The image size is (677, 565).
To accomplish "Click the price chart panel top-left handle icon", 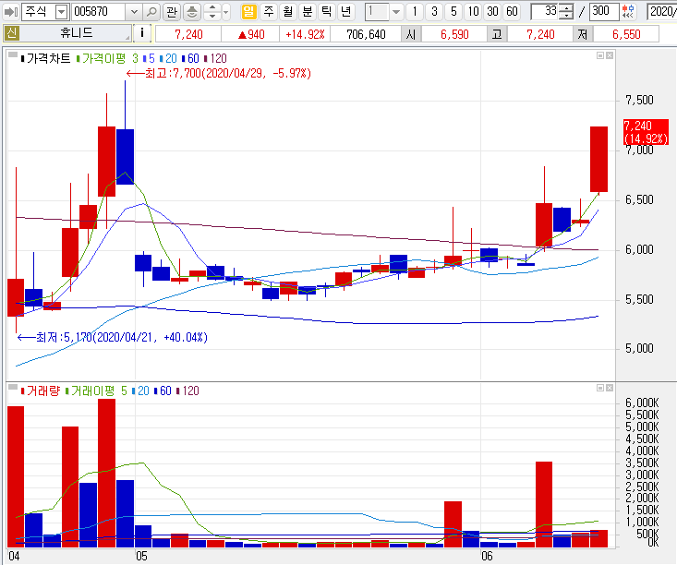I will pyautogui.click(x=13, y=54).
